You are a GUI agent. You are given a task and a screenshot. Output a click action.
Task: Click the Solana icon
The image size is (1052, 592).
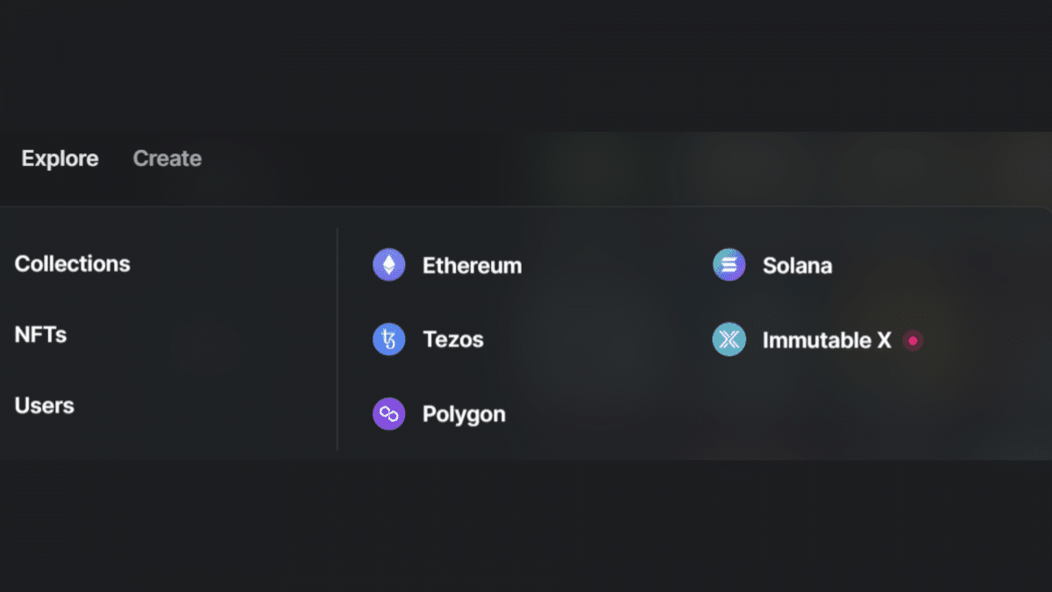click(x=729, y=264)
